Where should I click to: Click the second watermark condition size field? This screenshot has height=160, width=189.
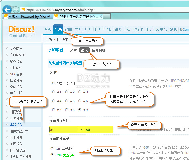tap(99, 130)
